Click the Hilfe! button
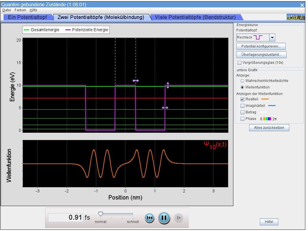 [x=269, y=222]
